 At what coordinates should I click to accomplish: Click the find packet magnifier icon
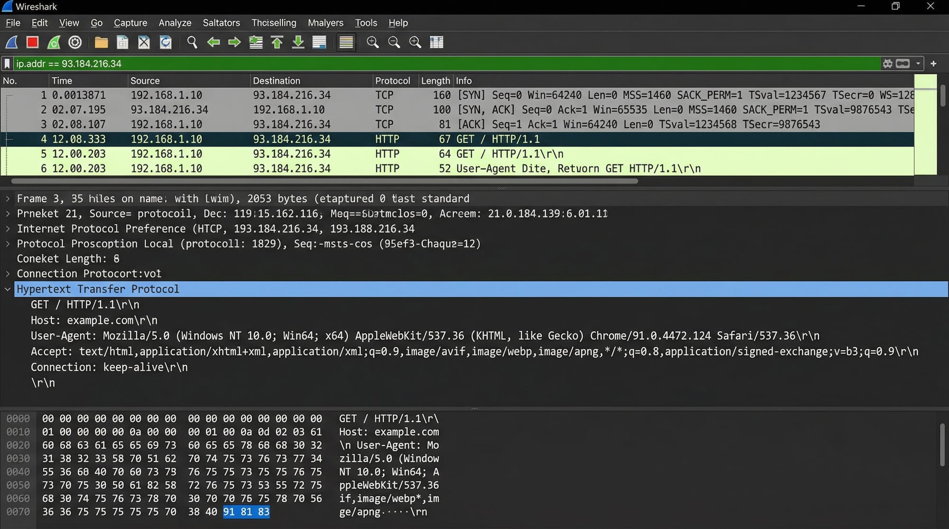tap(192, 43)
